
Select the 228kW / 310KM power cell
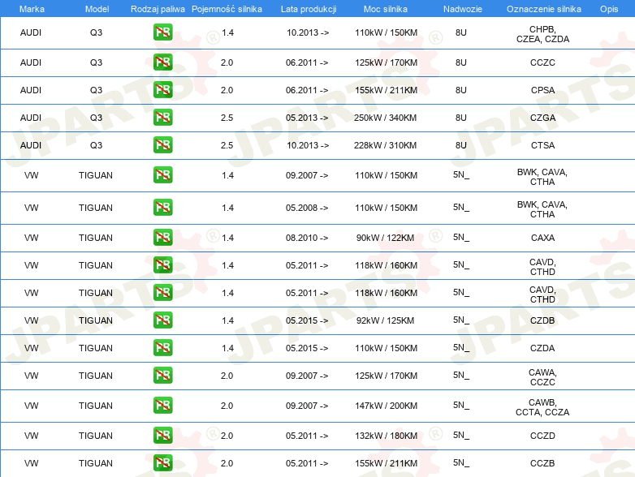(x=386, y=145)
